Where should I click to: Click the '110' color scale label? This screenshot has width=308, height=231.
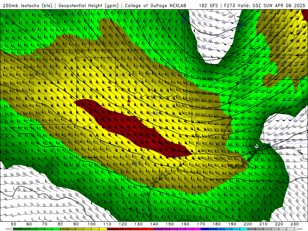point(107,224)
